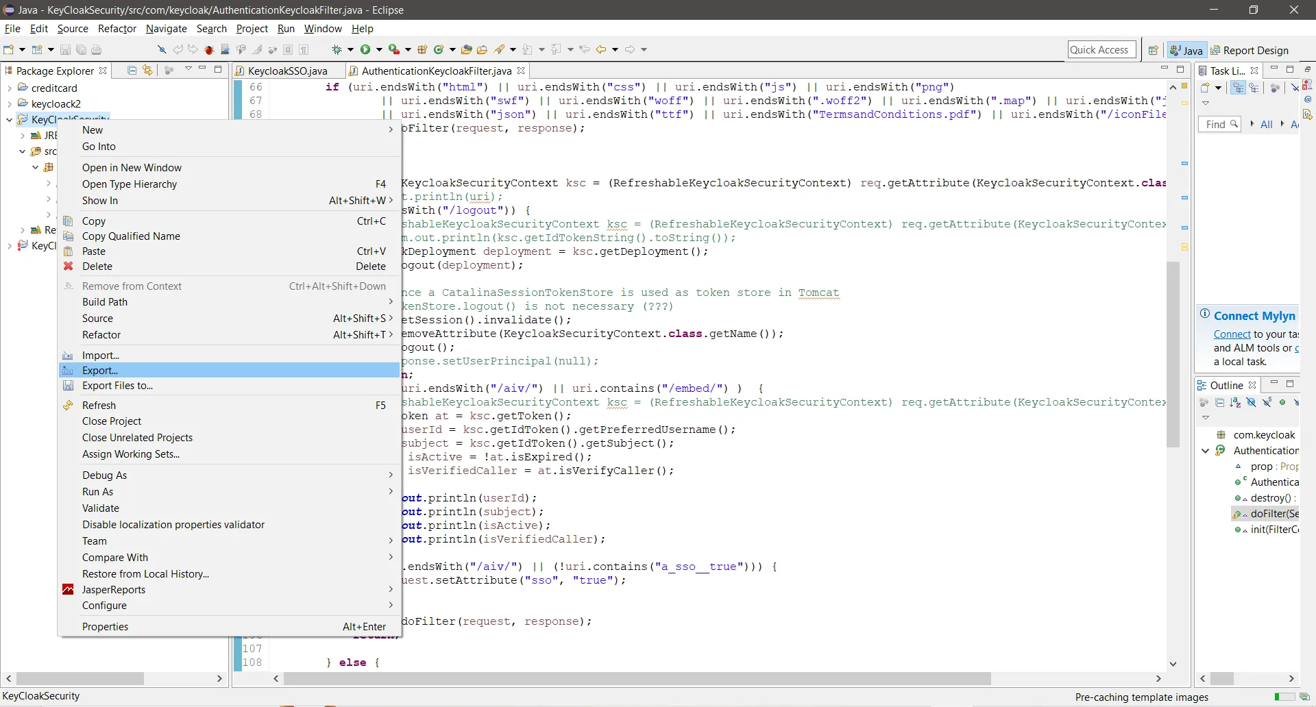Expand the keycloack2 project node
Viewport: 1316px width, 707px height.
(10, 104)
